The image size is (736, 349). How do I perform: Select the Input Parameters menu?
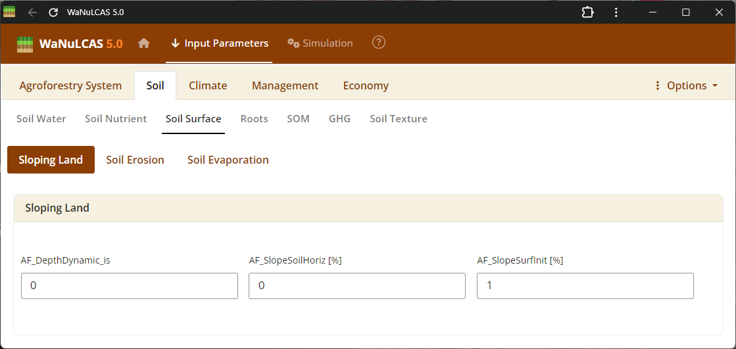point(219,43)
